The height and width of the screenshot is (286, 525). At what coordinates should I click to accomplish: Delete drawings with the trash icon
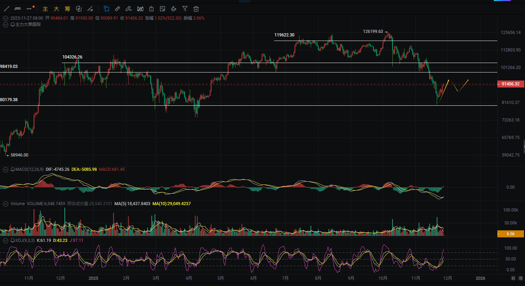pos(196,9)
